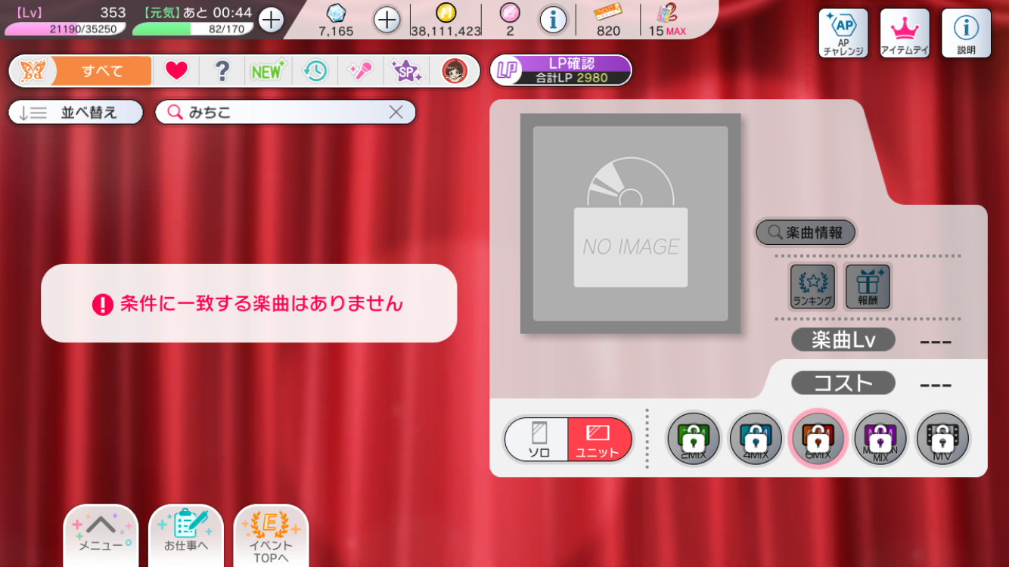The height and width of the screenshot is (567, 1009).
Task: Clear the search field with X
Action: tap(396, 113)
